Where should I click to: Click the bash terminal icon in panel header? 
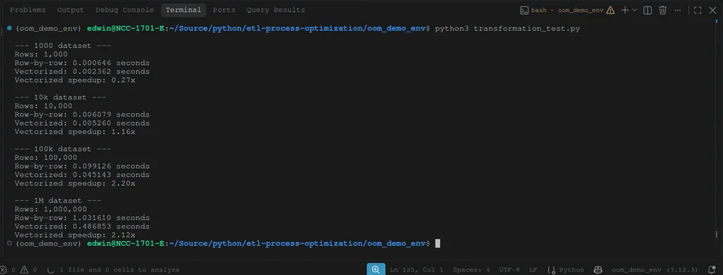tap(524, 10)
